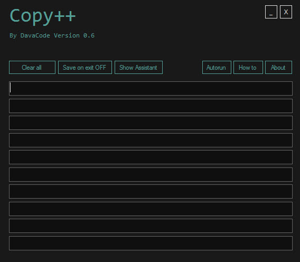
Task: Enable Autorun option
Action: 217,68
